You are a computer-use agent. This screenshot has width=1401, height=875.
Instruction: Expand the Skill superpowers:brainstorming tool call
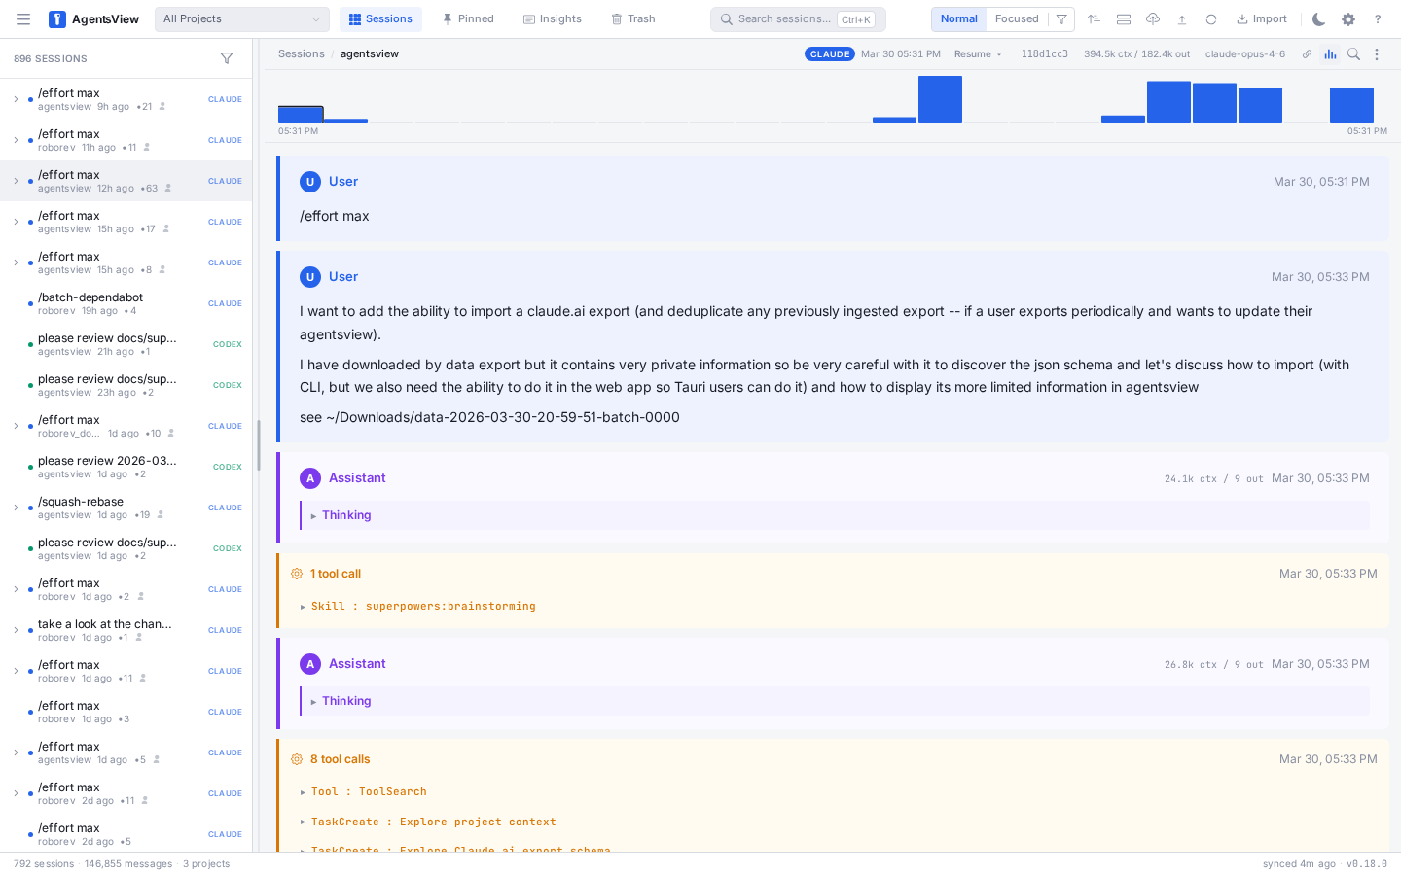coord(422,606)
